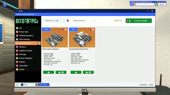Image resolution: width=170 pixels, height=95 pixels.
Task: Click the five-star rating in HUD
Action: (161, 2)
